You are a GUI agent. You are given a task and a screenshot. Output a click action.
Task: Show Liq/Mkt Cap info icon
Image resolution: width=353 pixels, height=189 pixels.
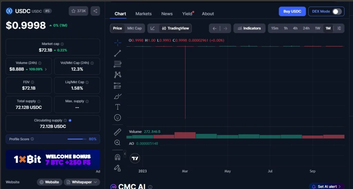coord(87,82)
